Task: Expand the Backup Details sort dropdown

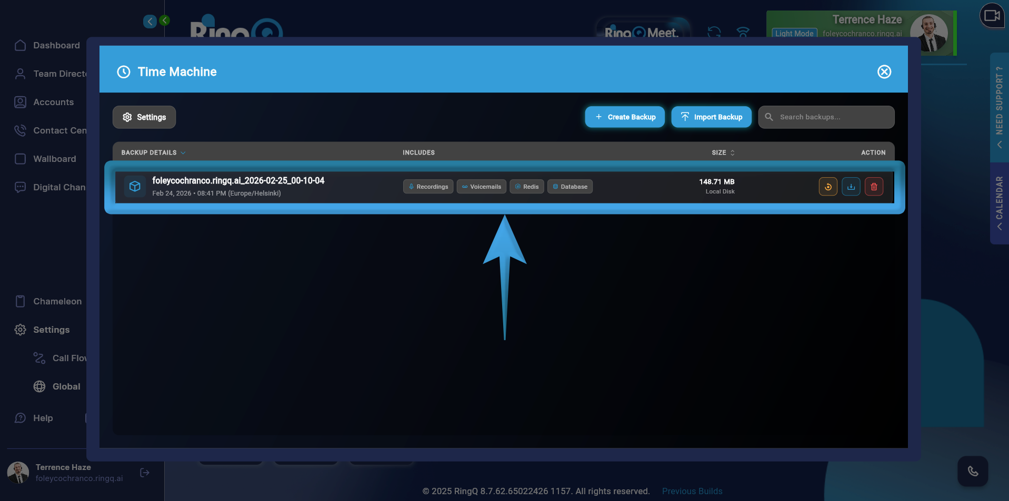Action: 183,152
